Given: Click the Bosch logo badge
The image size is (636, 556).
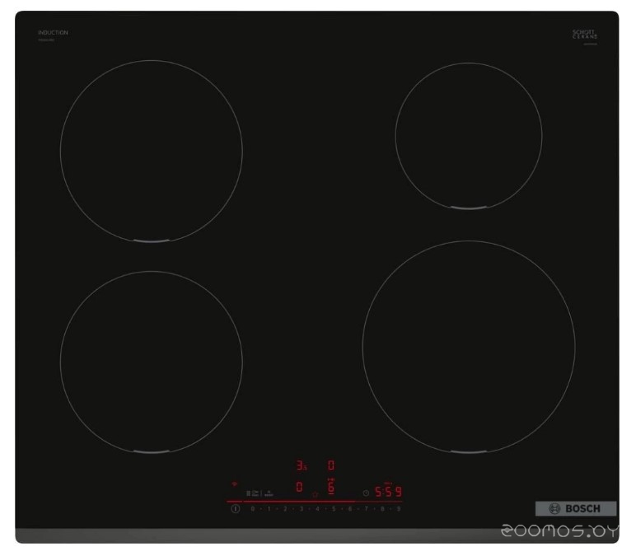Looking at the screenshot, I should pos(576,509).
